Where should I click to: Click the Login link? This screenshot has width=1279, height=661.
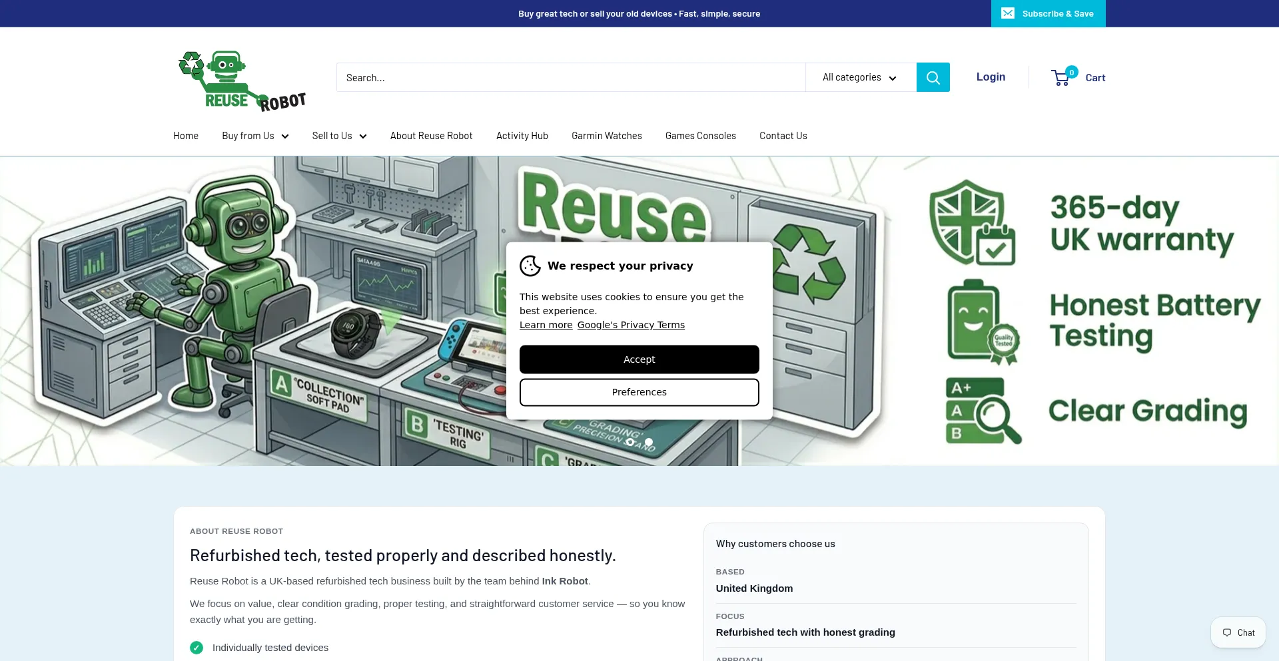pyautogui.click(x=991, y=77)
